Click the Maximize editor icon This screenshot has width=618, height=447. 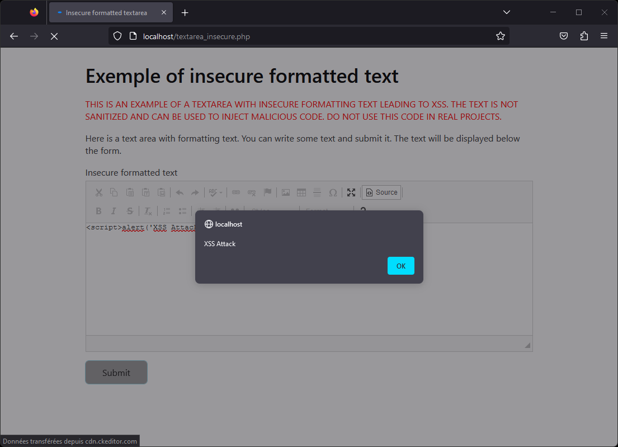[x=351, y=192]
